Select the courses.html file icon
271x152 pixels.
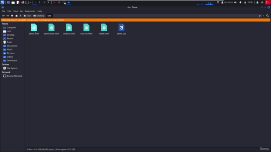click(x=86, y=27)
